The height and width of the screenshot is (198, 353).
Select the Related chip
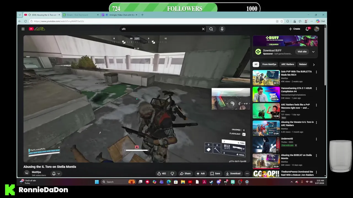[x=303, y=64]
